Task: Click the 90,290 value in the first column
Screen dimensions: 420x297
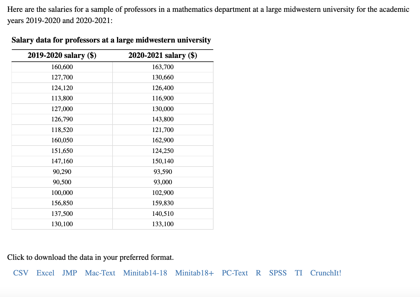Action: 62,172
